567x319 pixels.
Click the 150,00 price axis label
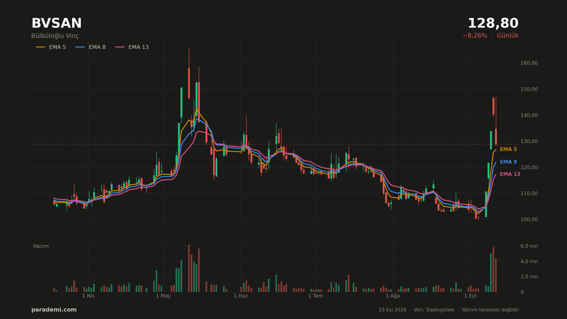(x=529, y=89)
